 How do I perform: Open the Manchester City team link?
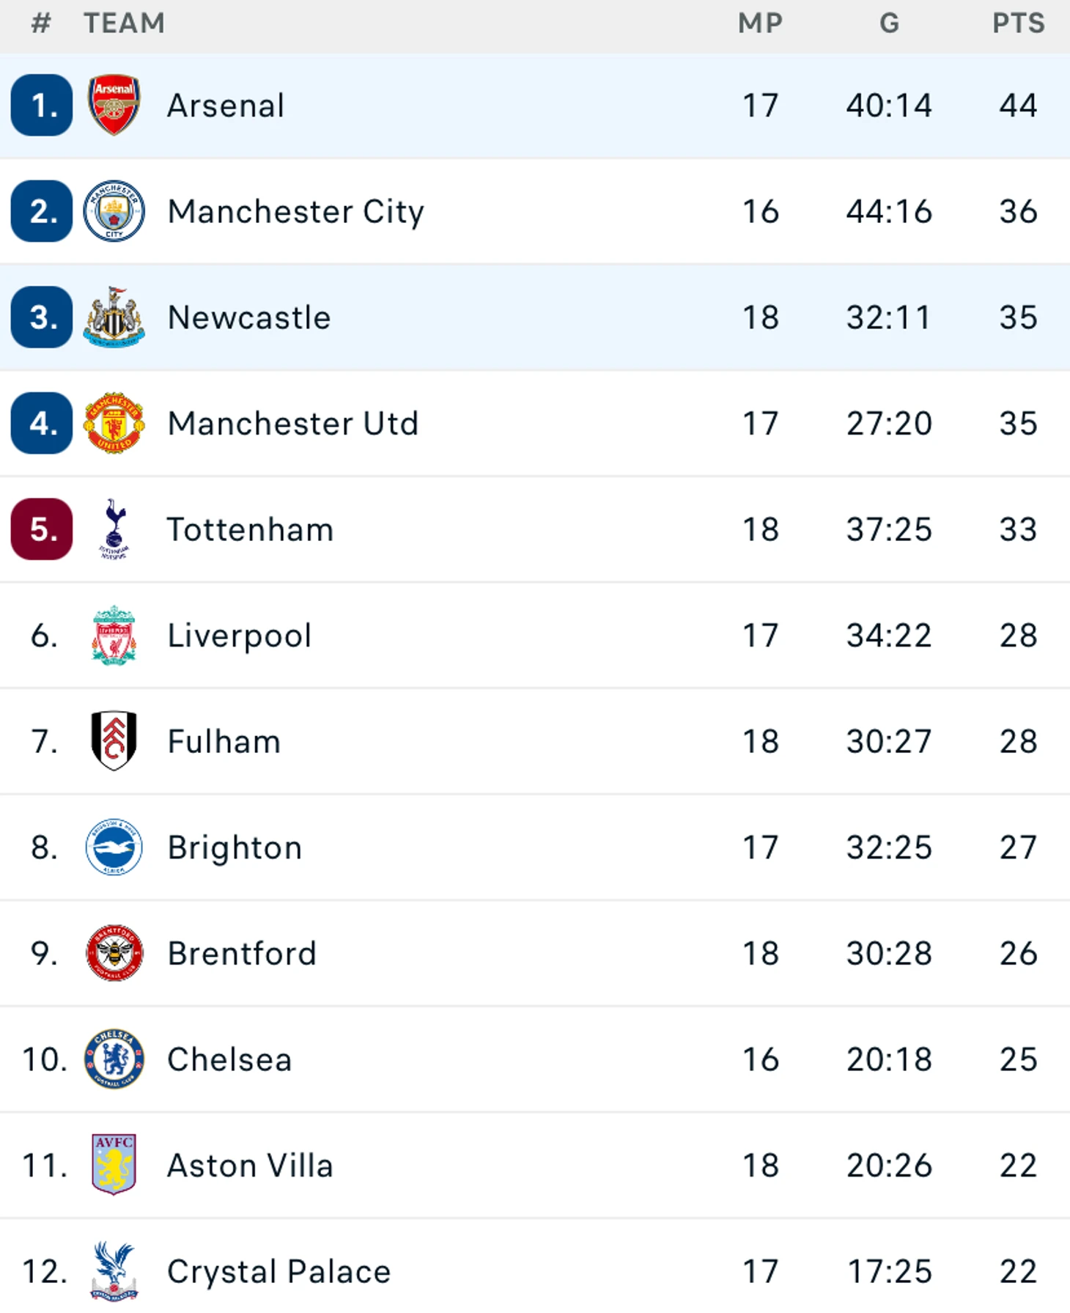(295, 211)
